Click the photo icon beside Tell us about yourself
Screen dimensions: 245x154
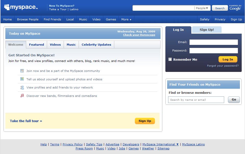22,79
